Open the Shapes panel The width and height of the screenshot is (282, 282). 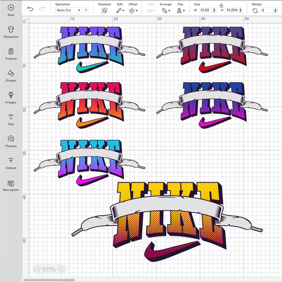11,76
